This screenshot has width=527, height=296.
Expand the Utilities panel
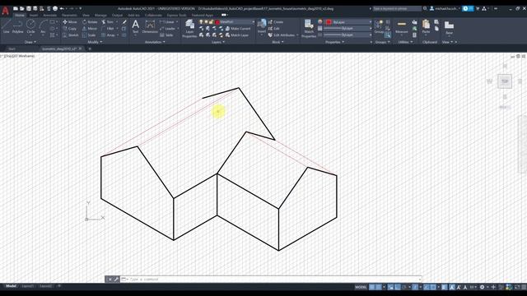point(405,42)
